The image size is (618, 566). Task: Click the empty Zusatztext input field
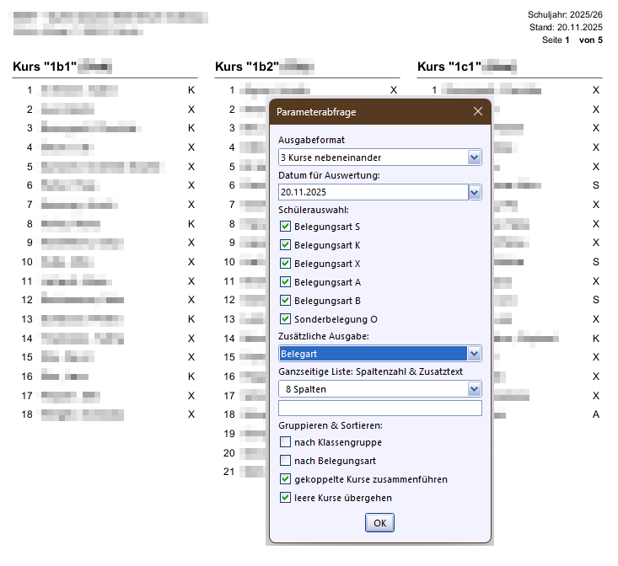pos(379,408)
